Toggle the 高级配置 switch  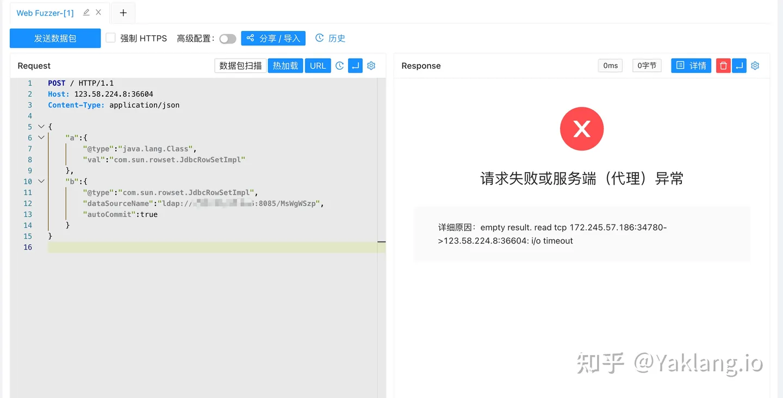228,39
